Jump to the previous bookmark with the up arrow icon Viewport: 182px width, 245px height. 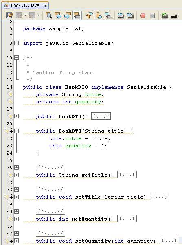click(x=89, y=15)
